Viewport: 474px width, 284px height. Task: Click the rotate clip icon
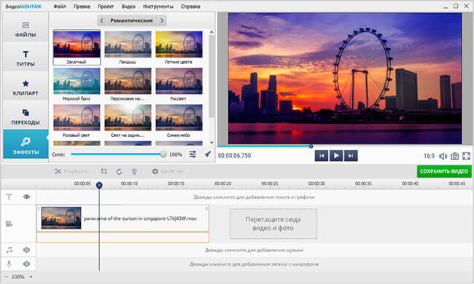pos(119,171)
